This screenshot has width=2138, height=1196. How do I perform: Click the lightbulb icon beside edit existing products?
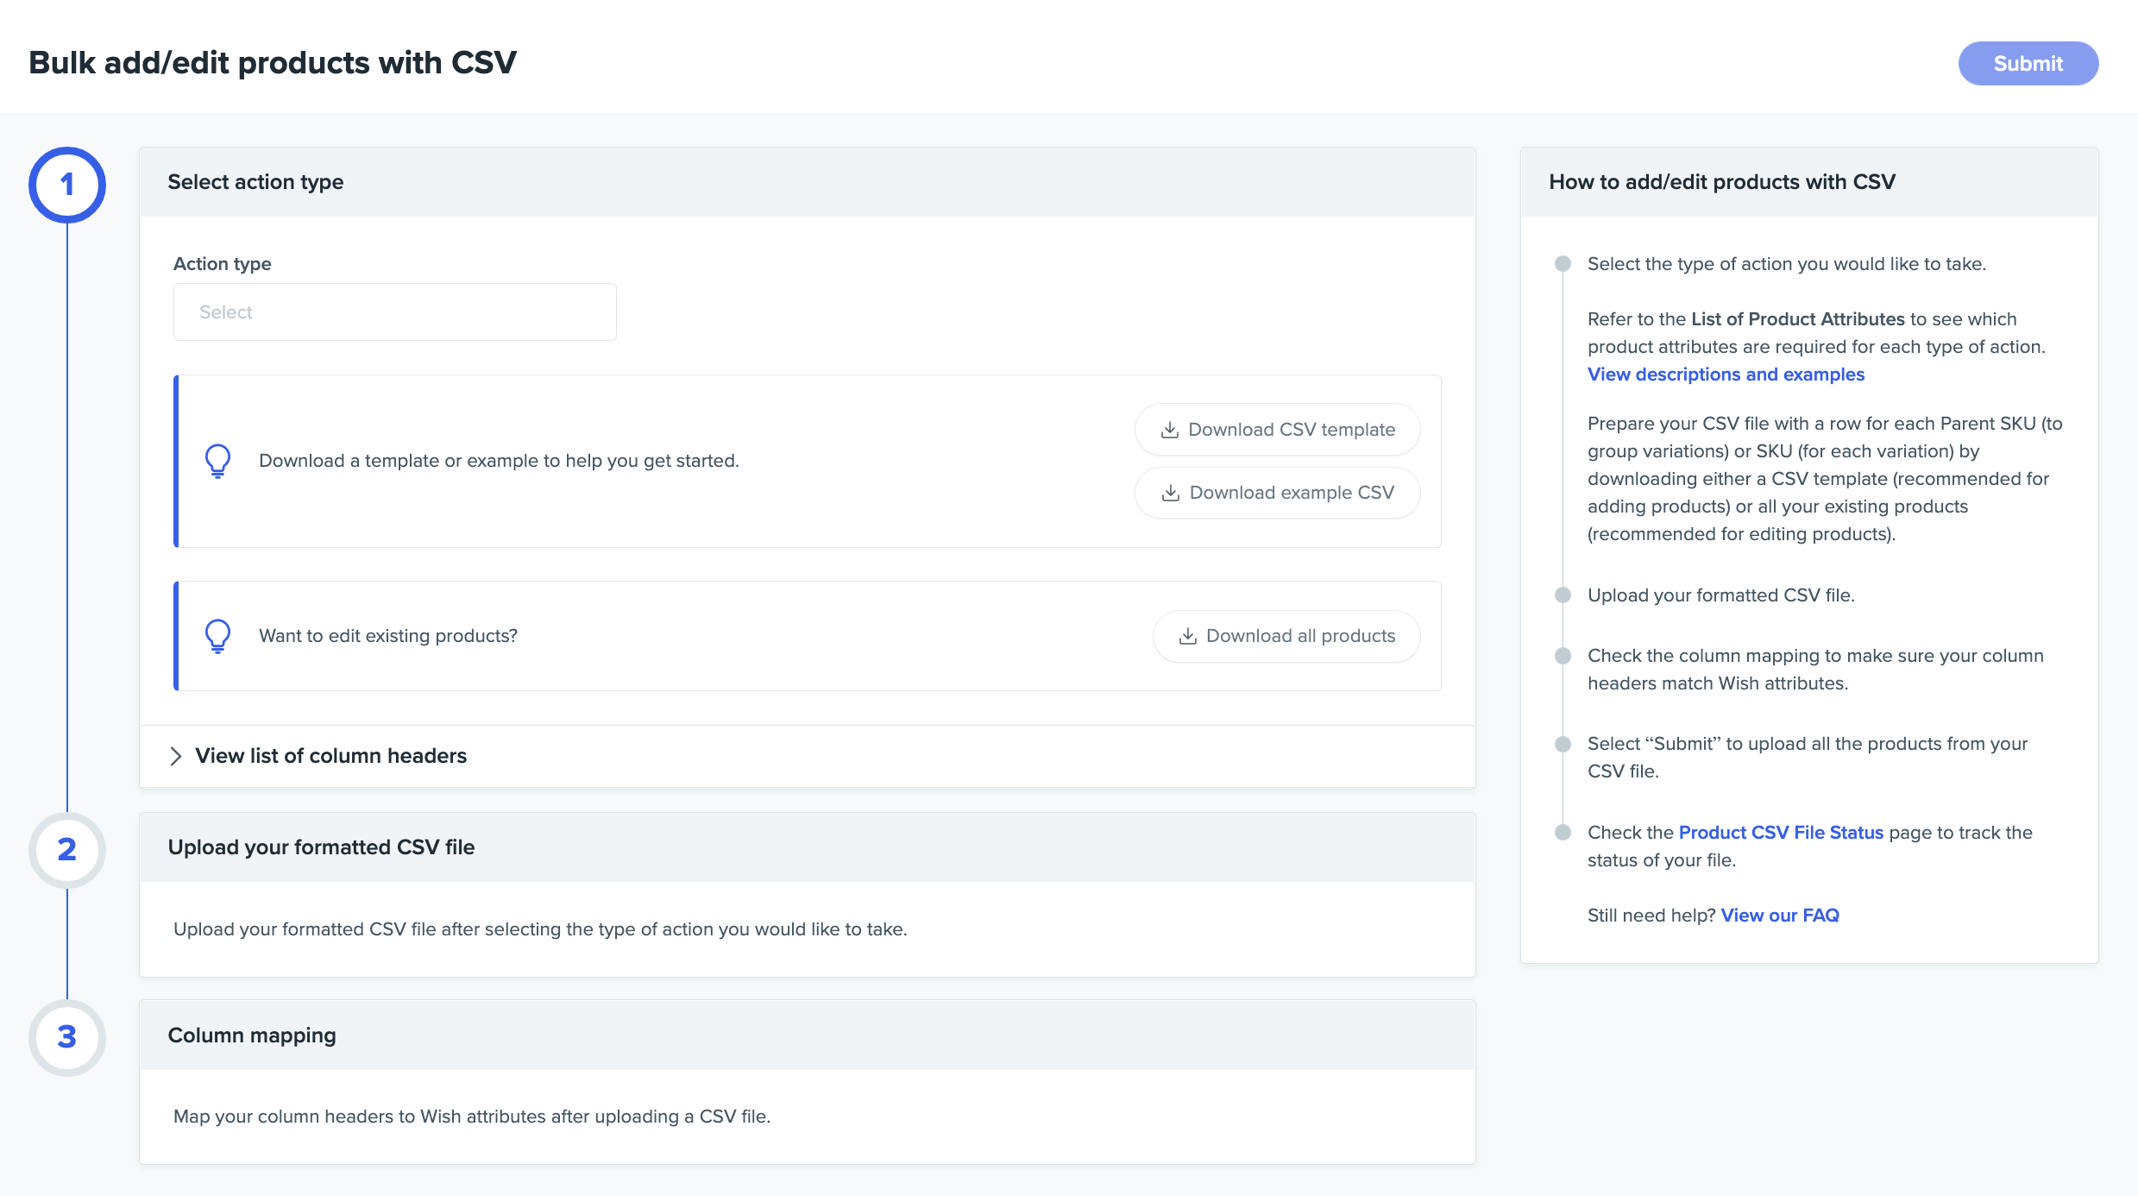(217, 636)
